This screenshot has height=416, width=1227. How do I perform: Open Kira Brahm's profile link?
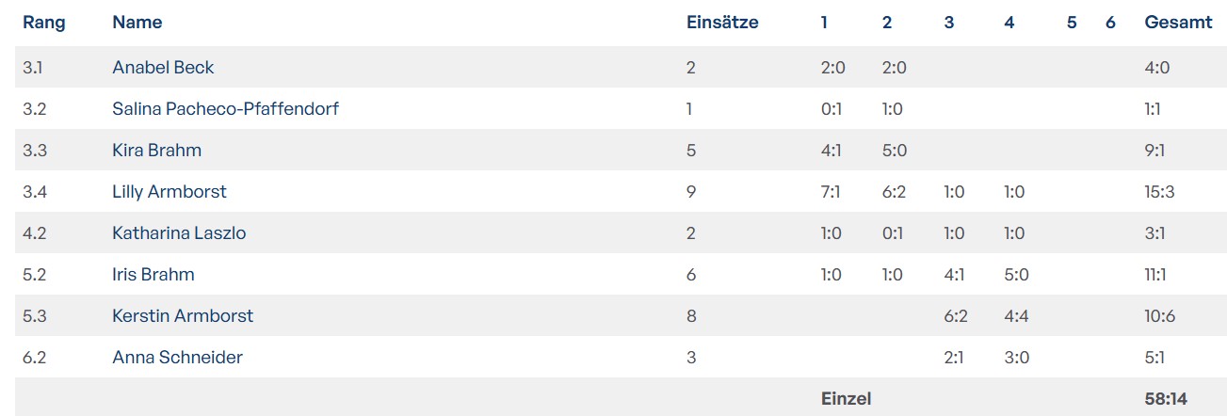[156, 151]
